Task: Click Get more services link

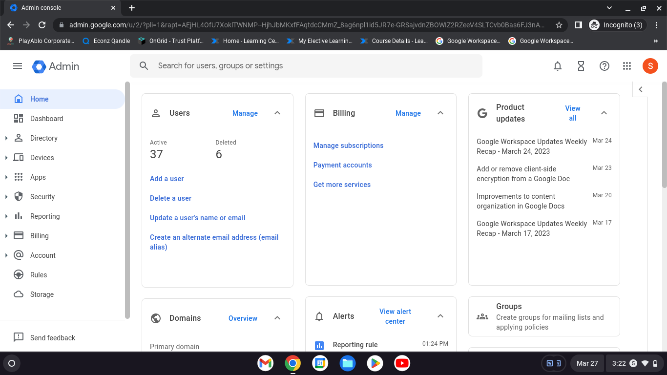Action: (342, 185)
